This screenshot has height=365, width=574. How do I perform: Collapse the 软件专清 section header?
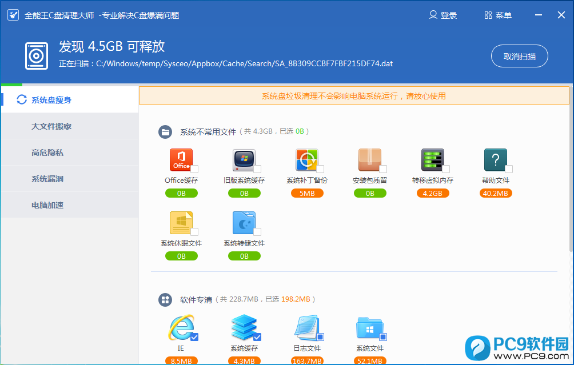coord(165,299)
